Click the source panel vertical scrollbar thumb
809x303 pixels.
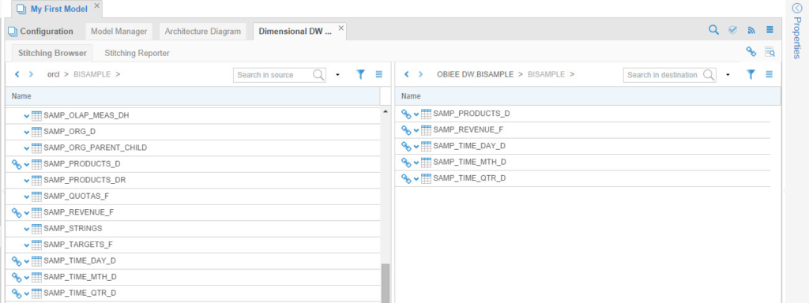pyautogui.click(x=385, y=283)
